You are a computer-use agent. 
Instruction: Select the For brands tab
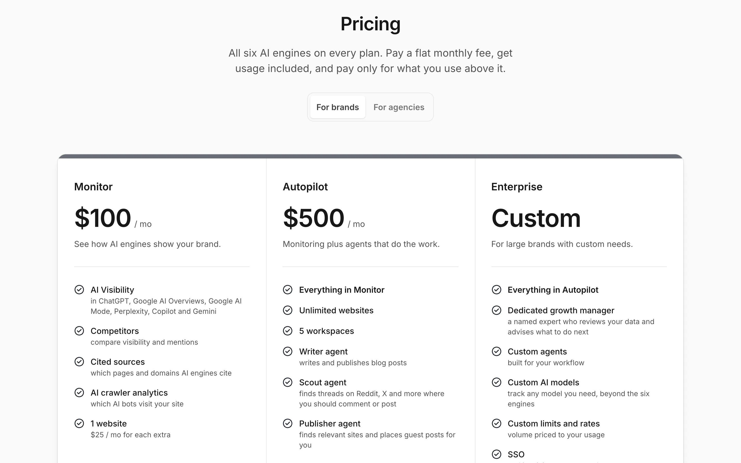point(337,107)
